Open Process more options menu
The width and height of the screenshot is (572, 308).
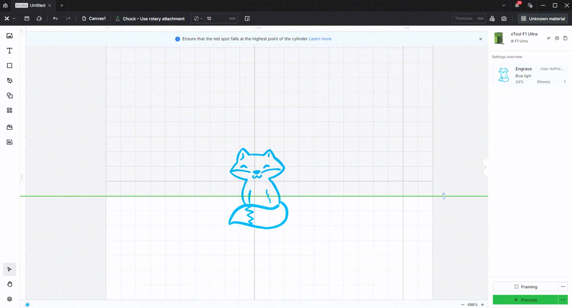point(563,299)
